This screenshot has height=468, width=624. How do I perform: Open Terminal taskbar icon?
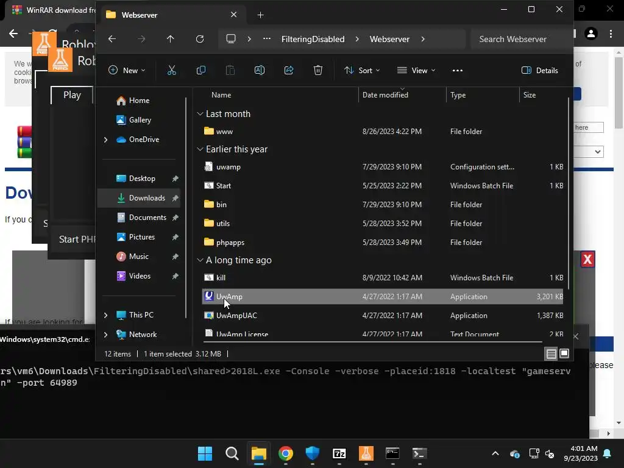(419, 453)
